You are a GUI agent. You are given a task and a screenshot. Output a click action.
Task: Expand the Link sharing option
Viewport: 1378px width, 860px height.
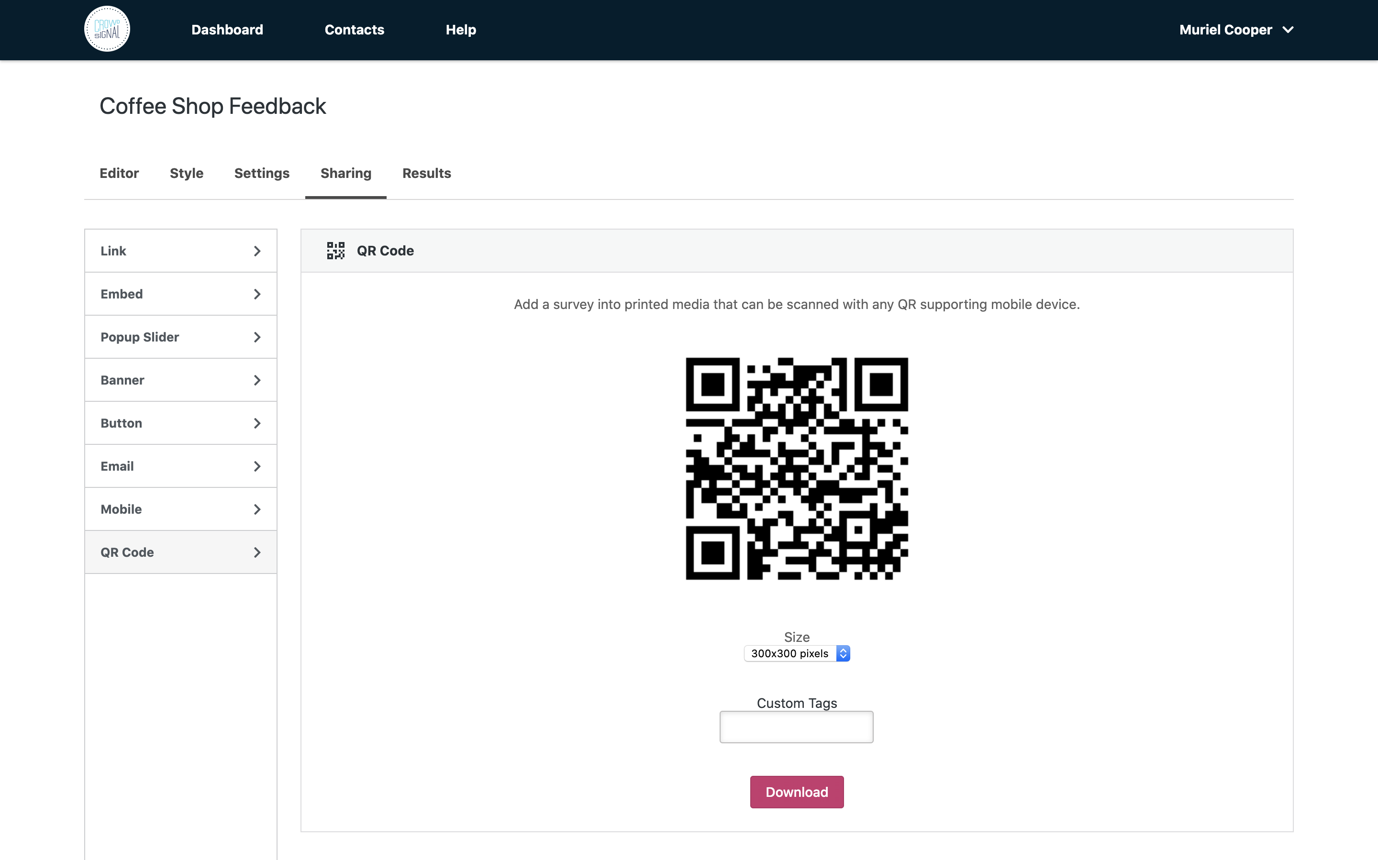tap(180, 250)
